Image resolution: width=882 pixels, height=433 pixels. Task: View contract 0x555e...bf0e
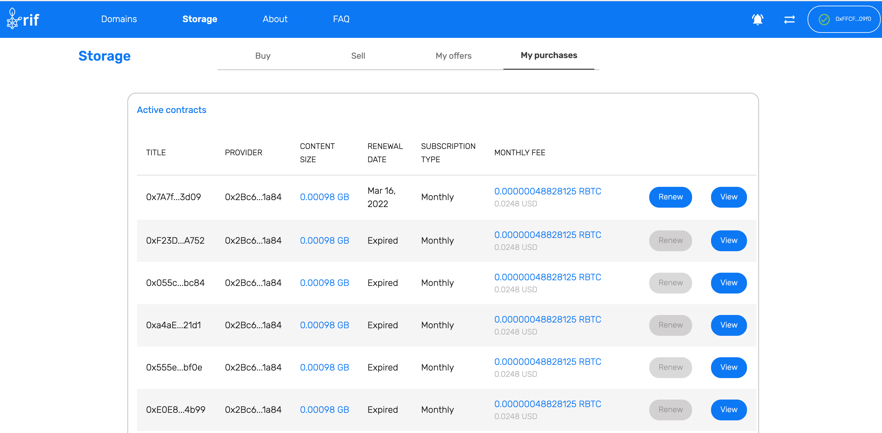(729, 368)
